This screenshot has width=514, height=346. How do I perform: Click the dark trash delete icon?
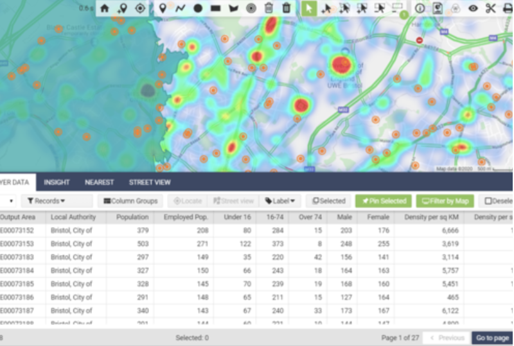click(x=287, y=8)
